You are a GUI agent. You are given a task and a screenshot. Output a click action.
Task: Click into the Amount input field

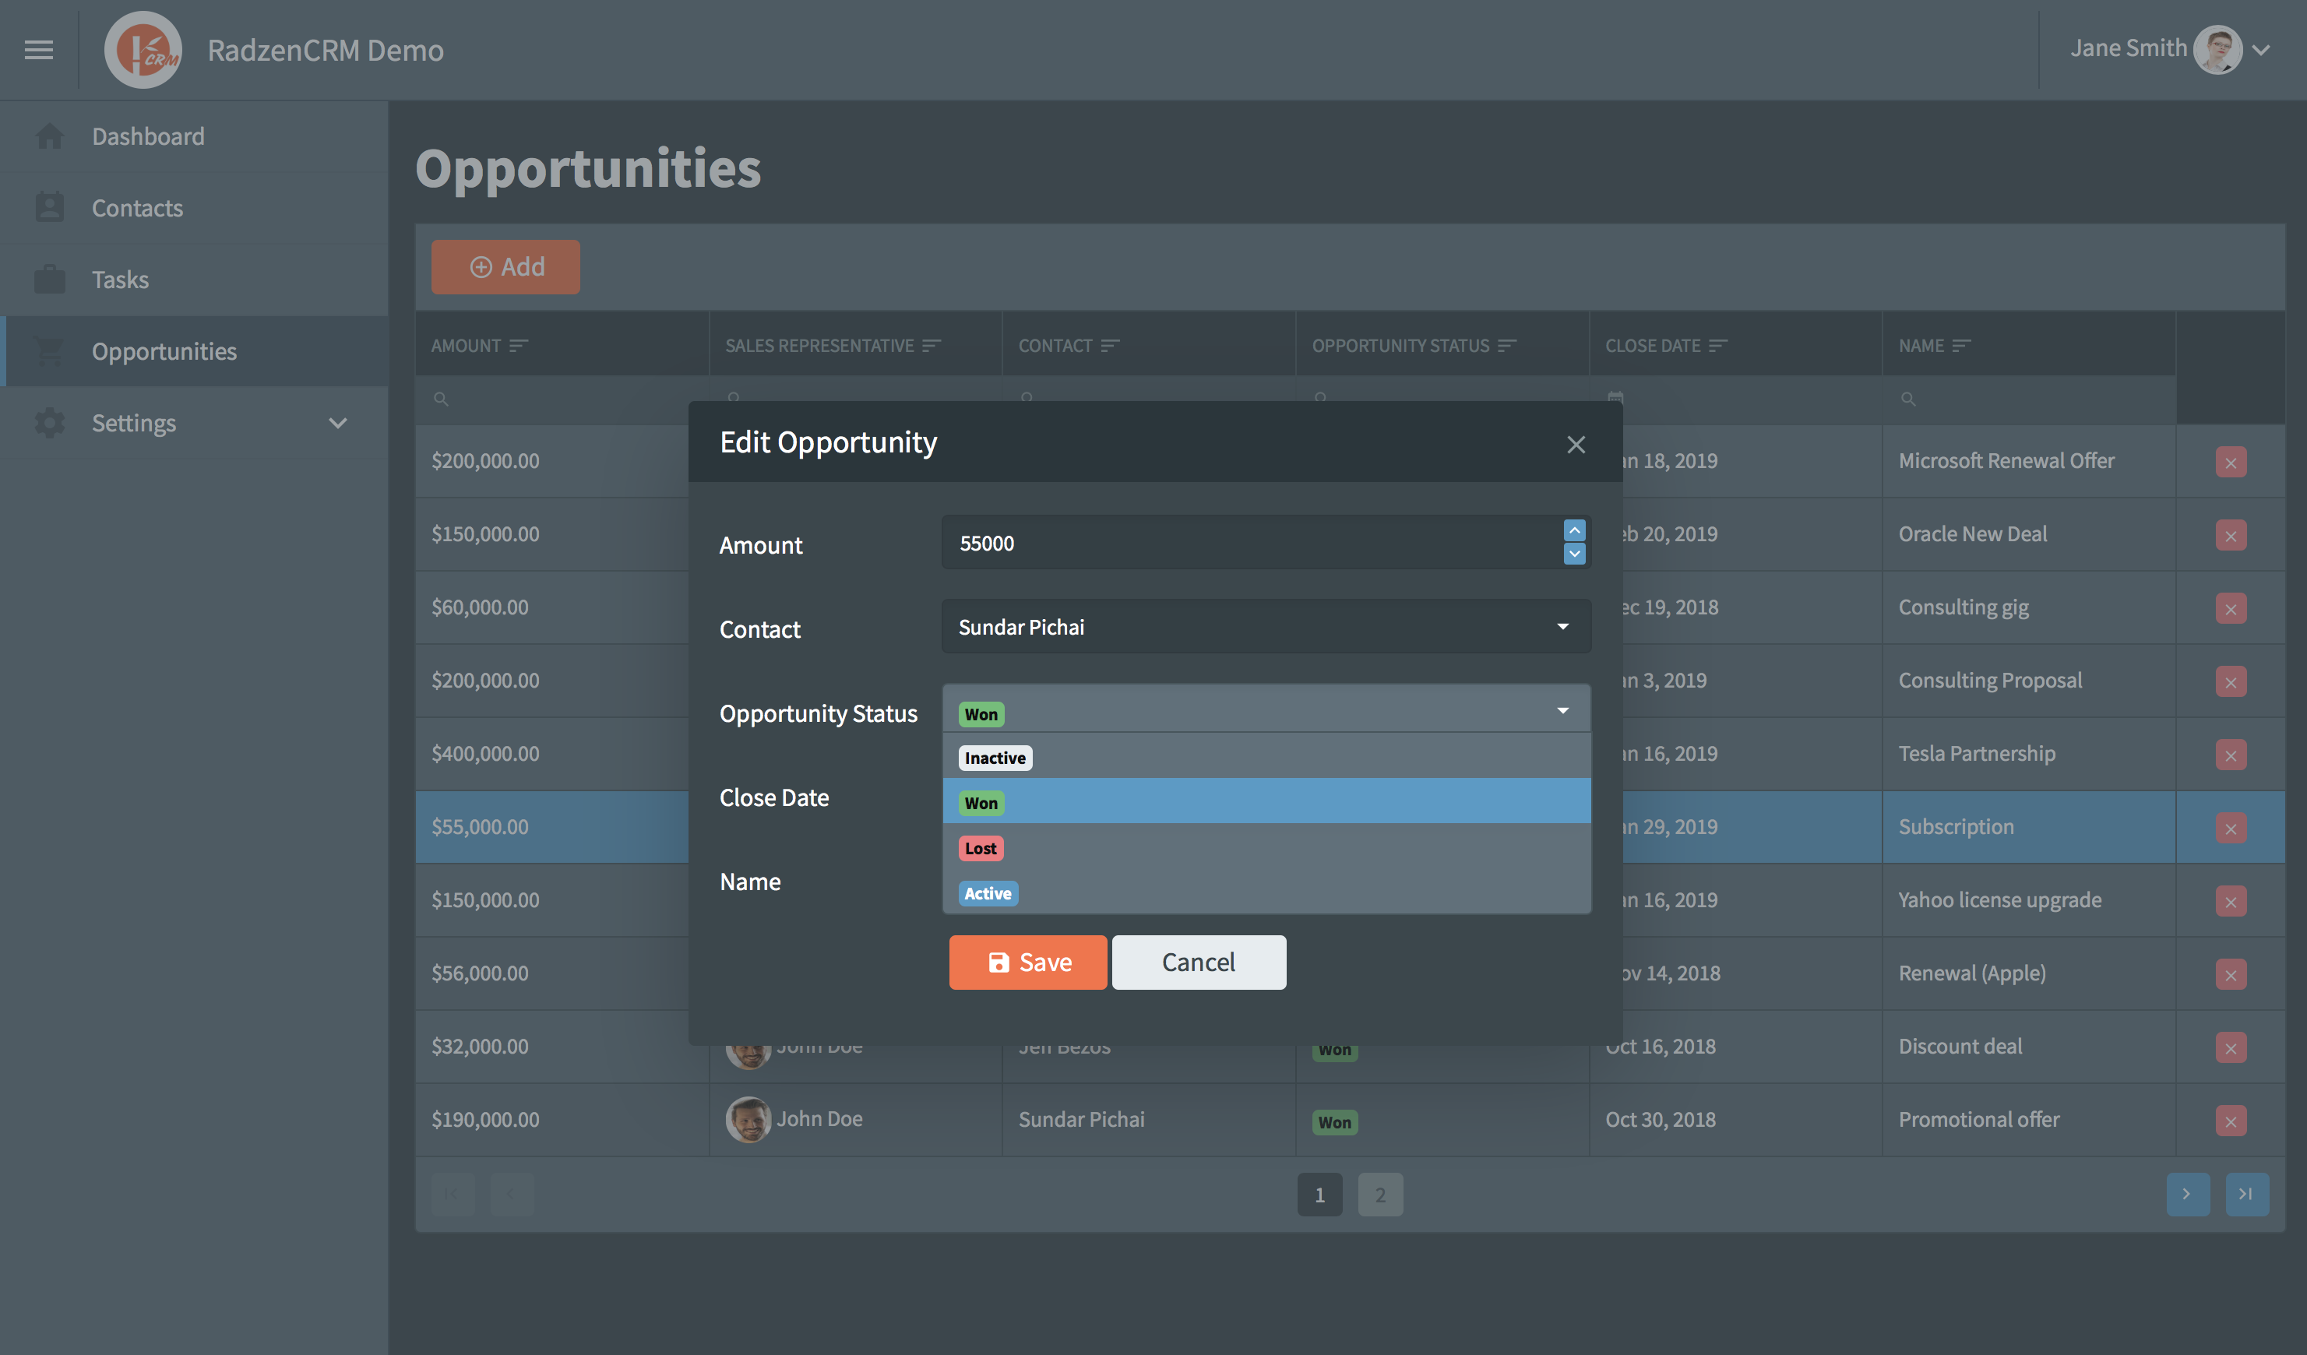coord(1245,543)
